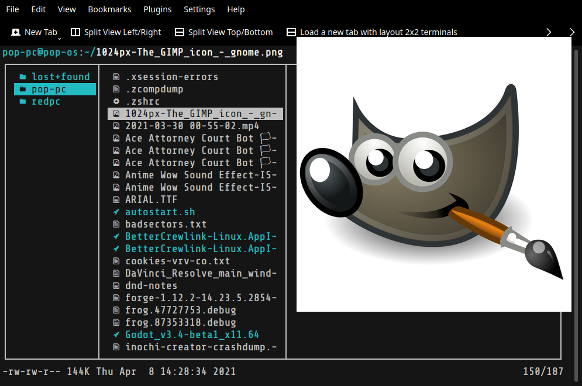Click the 2x2 terminals layout icon
This screenshot has width=582, height=386.
click(x=291, y=32)
